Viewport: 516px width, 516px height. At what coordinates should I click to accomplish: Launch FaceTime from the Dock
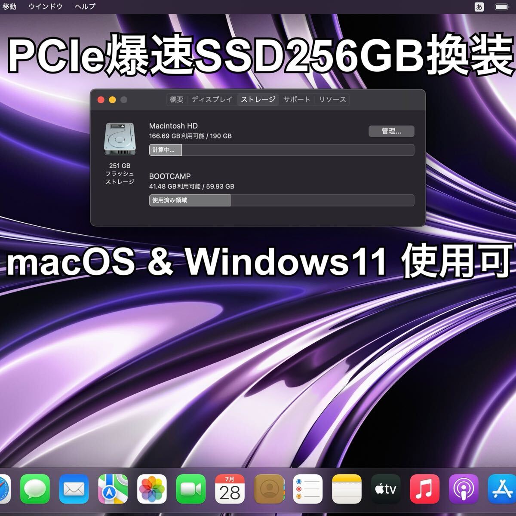tap(191, 489)
